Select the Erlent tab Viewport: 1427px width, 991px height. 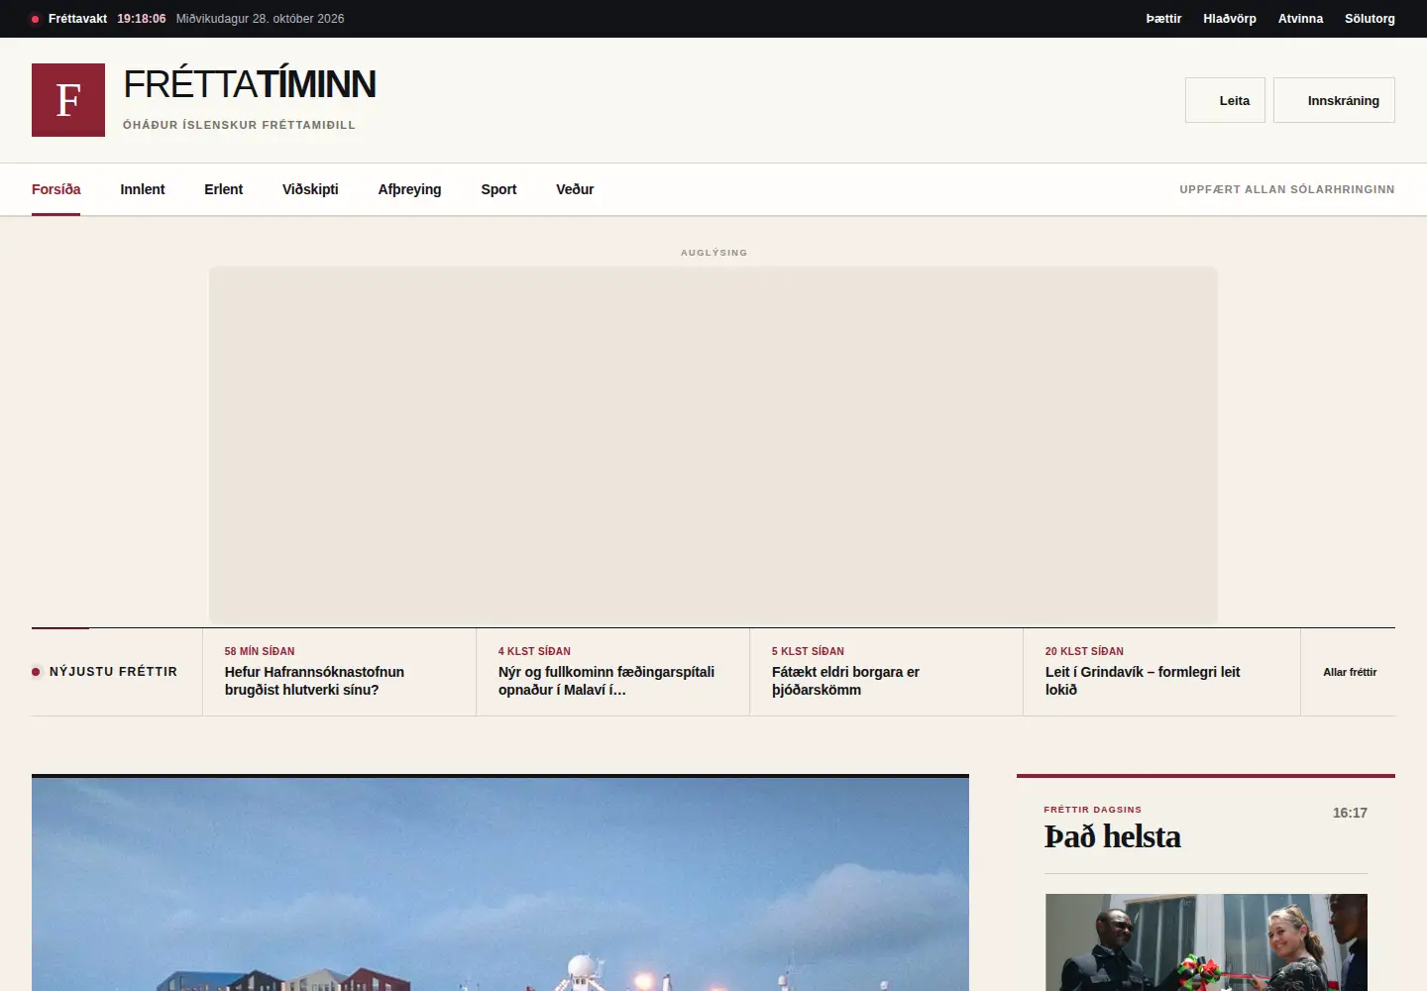223,189
